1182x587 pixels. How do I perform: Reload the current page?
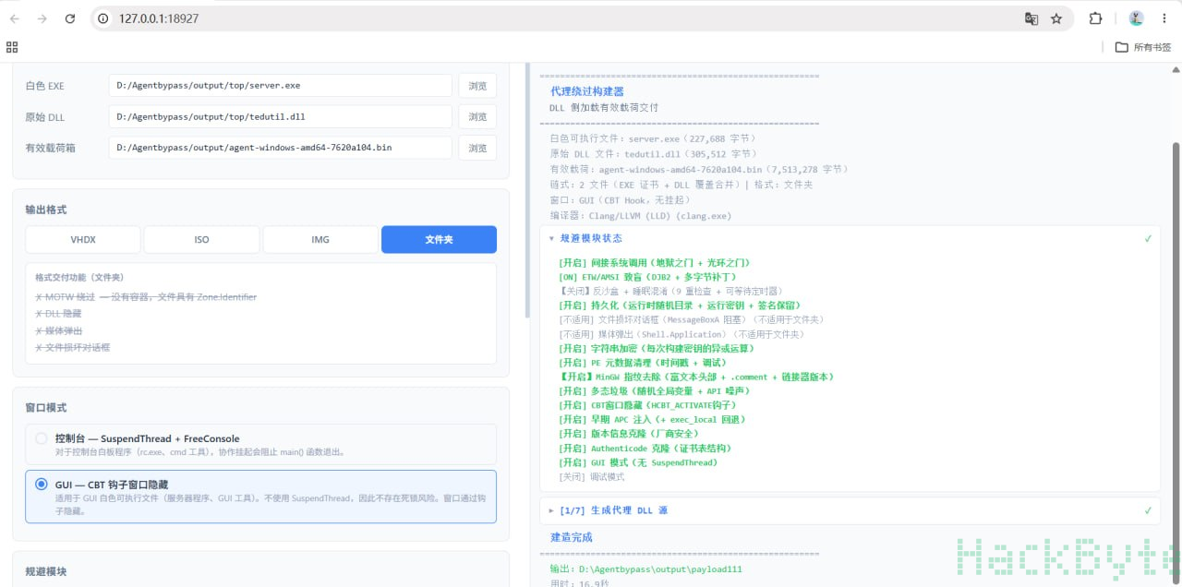(70, 18)
